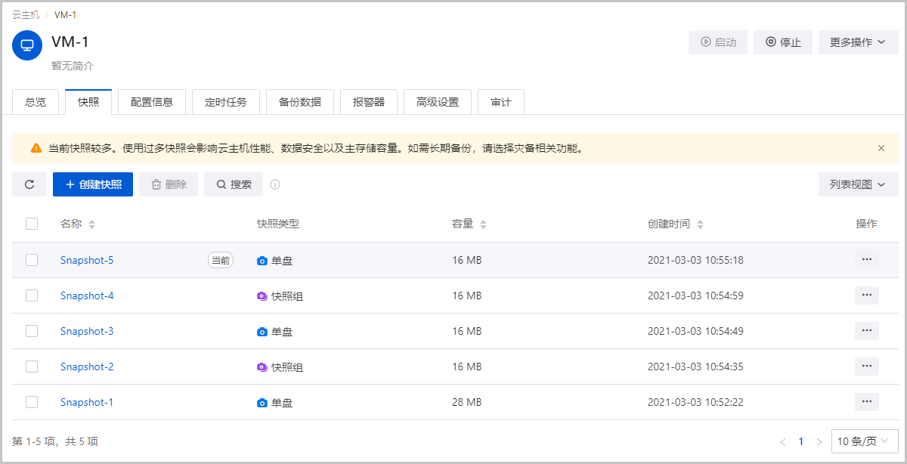
Task: Click the snapshot group icon for Snapshot-4
Action: coord(262,295)
